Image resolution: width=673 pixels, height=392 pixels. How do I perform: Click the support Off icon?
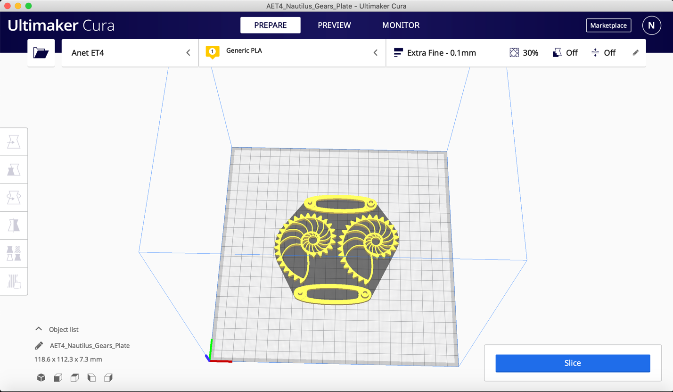[557, 53]
